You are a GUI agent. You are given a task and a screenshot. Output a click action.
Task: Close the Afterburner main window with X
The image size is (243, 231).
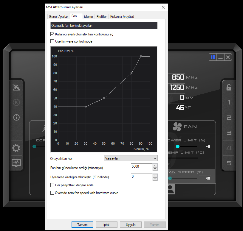point(228,57)
